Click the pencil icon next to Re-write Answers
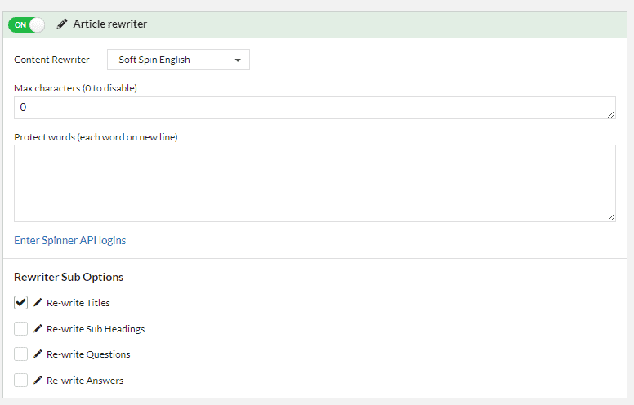This screenshot has height=405, width=634. (x=38, y=380)
